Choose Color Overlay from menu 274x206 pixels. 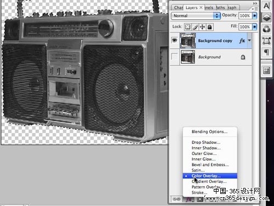coord(210,176)
